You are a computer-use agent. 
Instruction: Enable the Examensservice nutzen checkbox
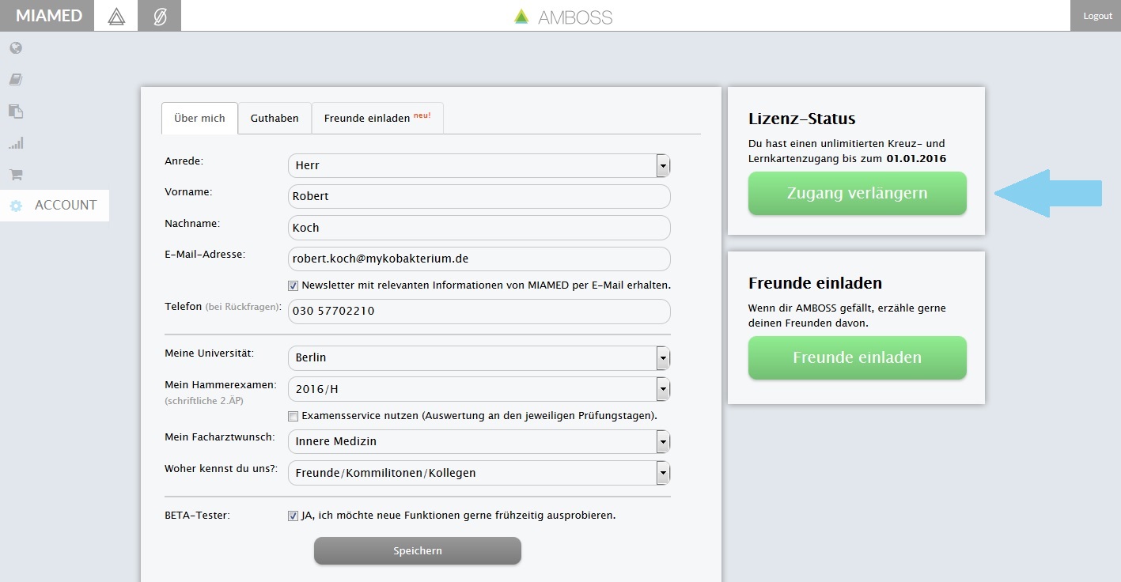click(x=294, y=416)
